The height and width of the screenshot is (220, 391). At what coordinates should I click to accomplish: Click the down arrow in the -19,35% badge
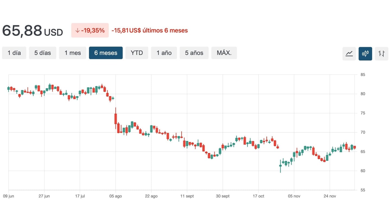(x=77, y=30)
